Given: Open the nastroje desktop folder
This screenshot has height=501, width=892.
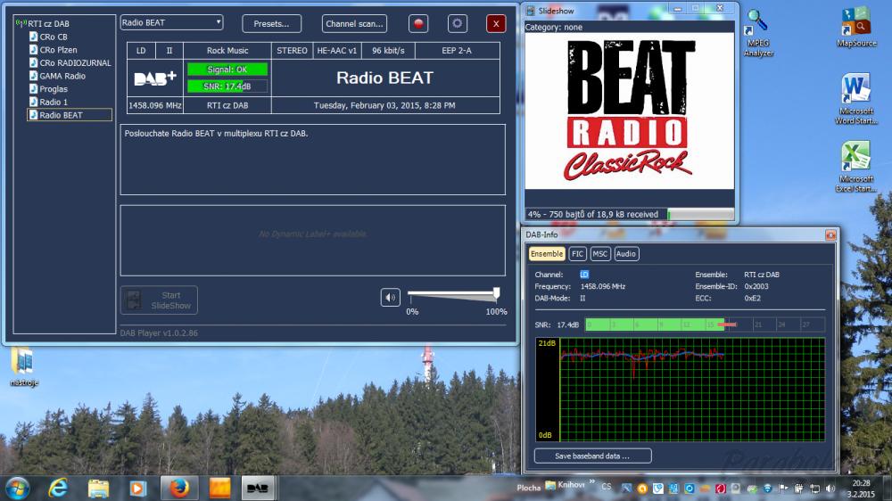Looking at the screenshot, I should (24, 366).
